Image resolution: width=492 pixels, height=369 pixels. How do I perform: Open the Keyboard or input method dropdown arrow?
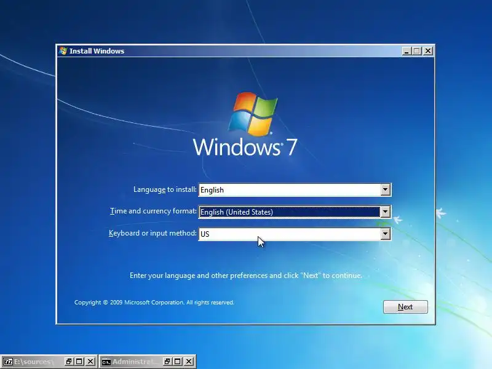[x=386, y=234]
